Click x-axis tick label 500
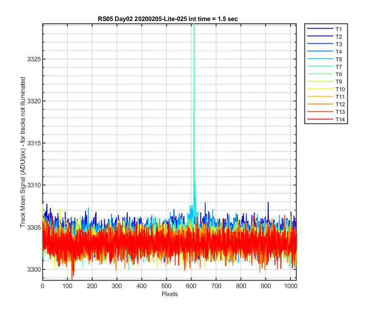378x315 pixels. (167, 286)
